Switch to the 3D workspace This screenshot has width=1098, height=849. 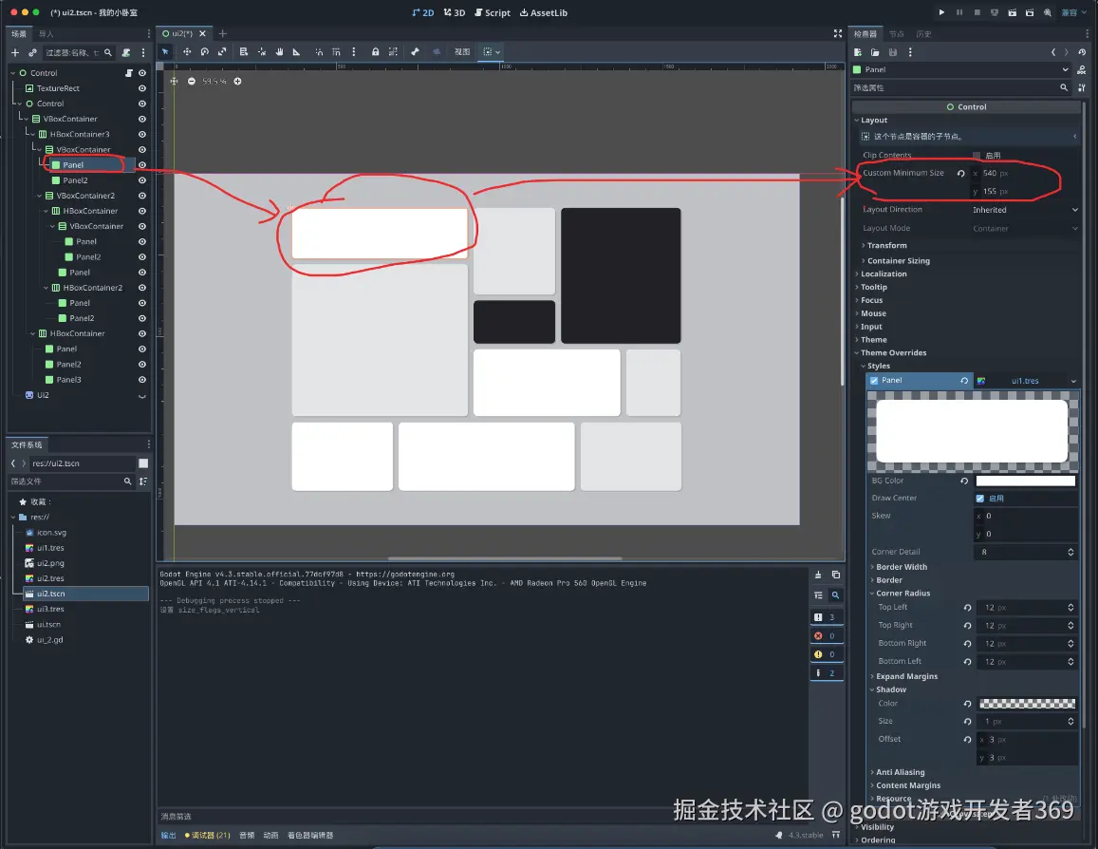pyautogui.click(x=455, y=12)
